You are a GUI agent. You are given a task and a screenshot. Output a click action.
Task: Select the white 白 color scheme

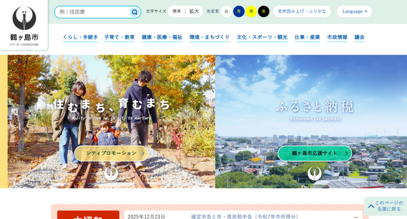[x=227, y=12]
